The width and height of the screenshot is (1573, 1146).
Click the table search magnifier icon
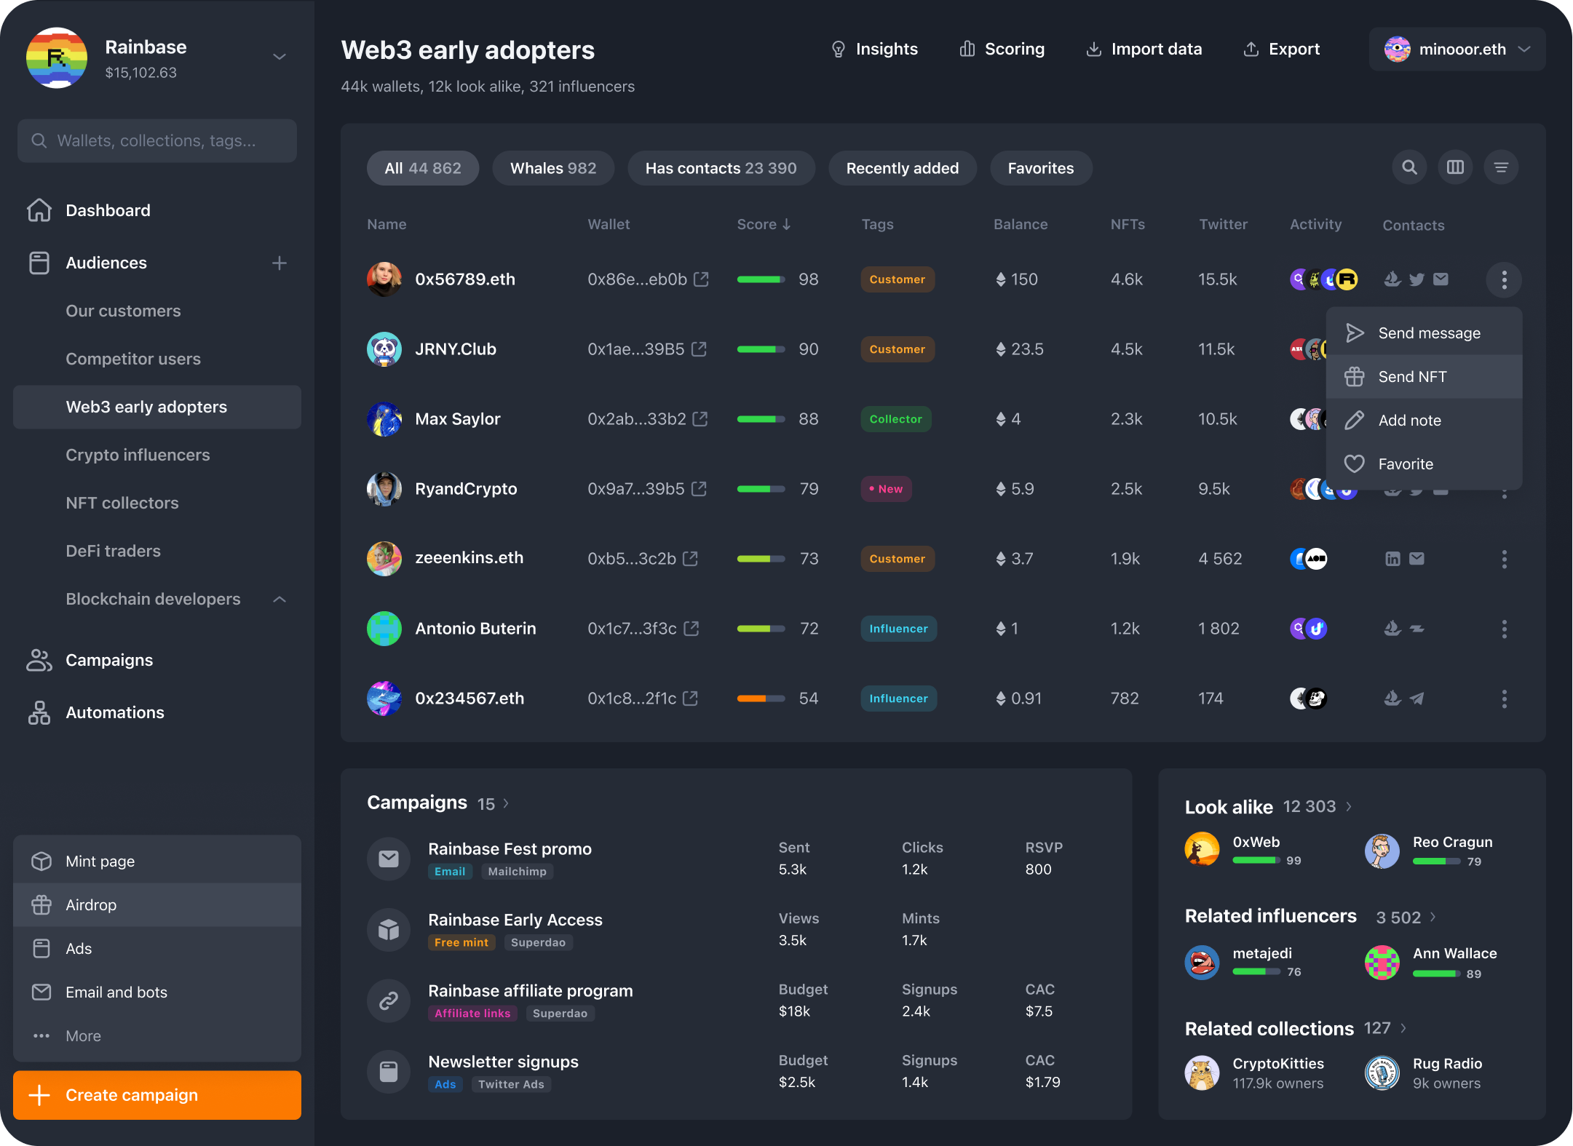coord(1409,167)
